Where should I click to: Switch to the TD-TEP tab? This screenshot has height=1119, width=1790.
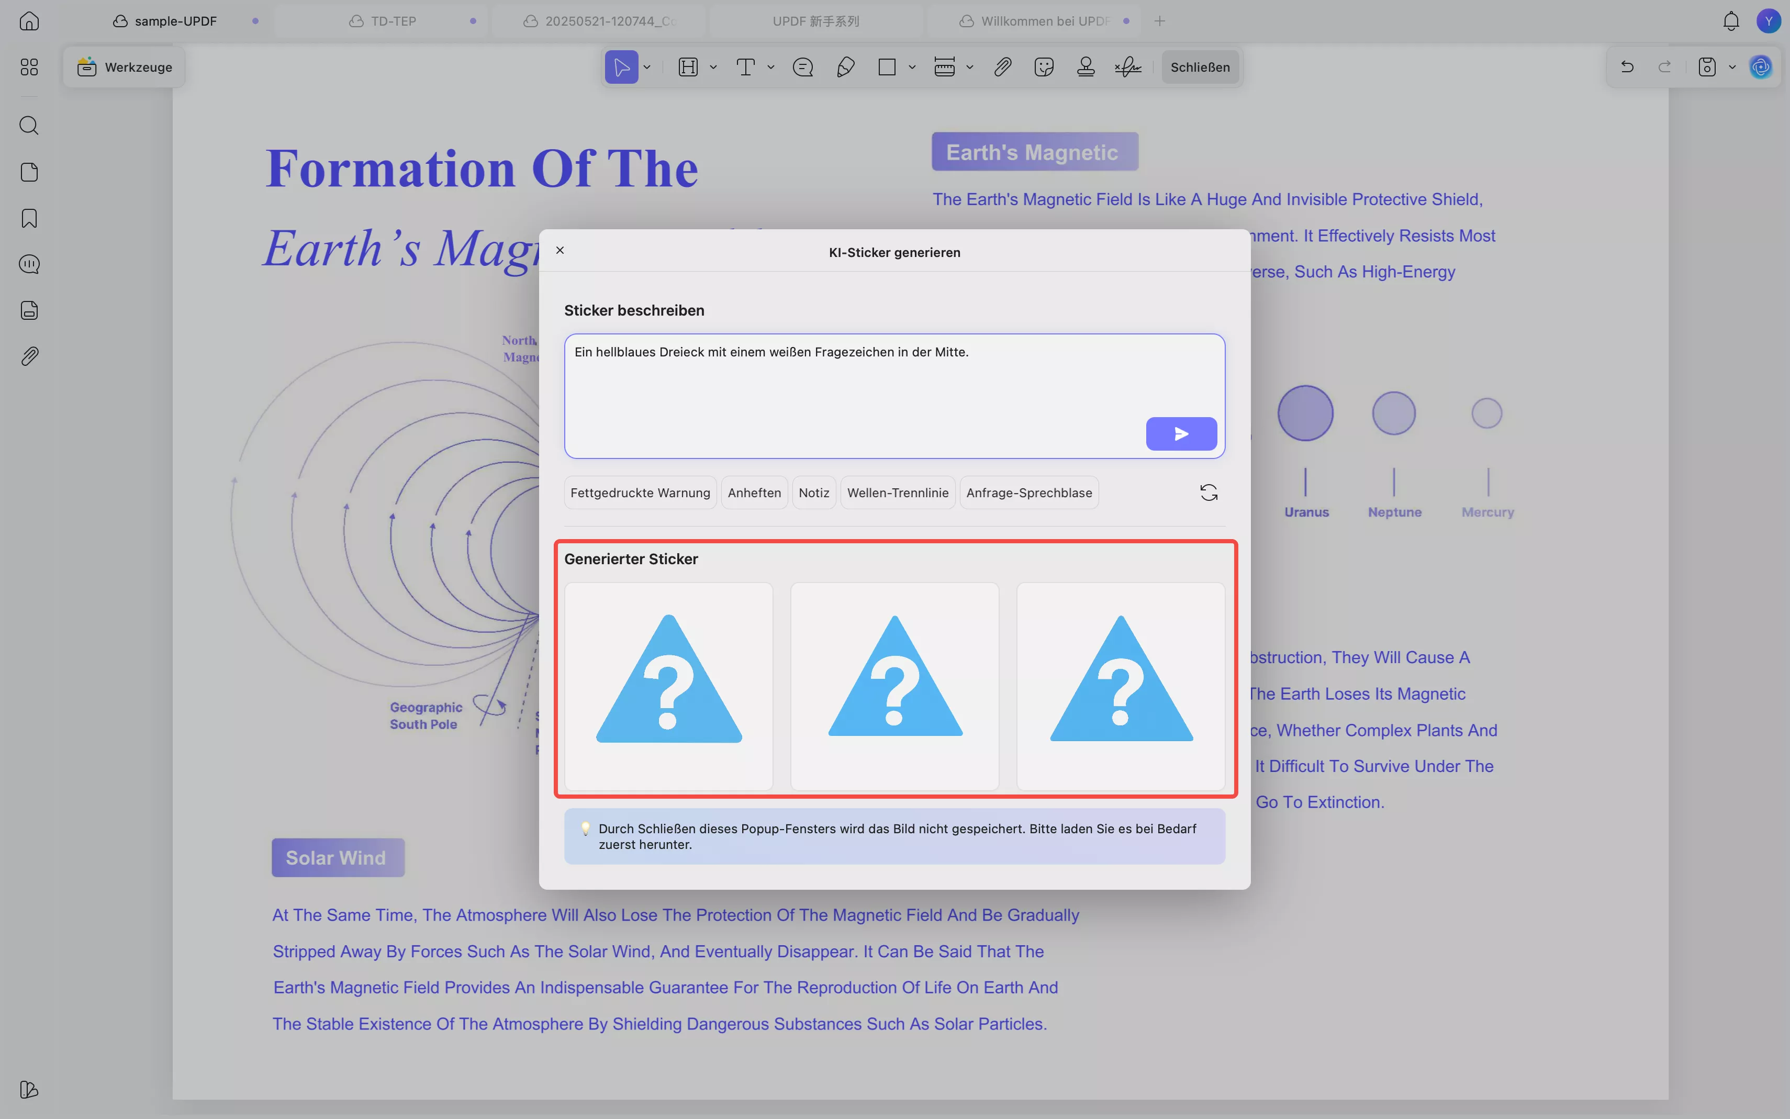click(x=393, y=21)
